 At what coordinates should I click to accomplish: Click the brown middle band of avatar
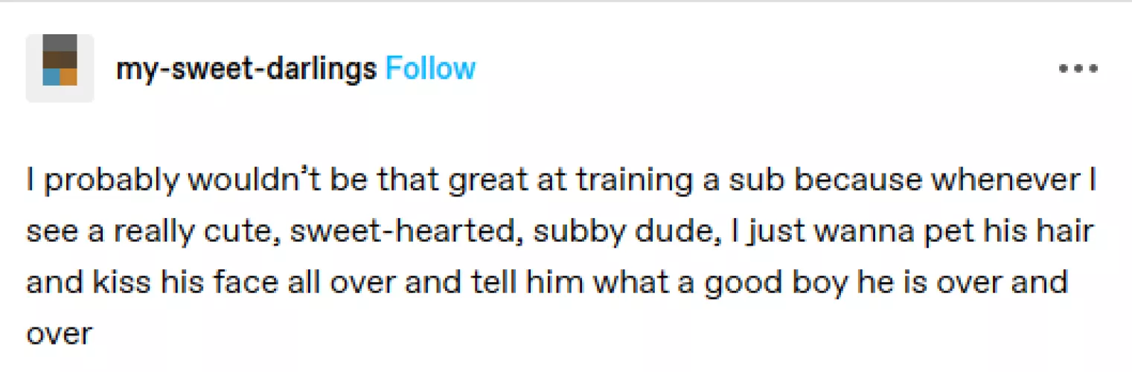60,60
